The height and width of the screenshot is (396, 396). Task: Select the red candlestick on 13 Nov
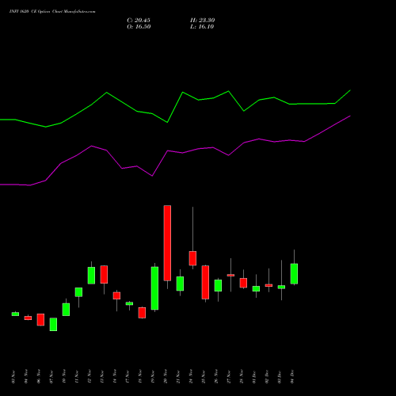coord(104,275)
